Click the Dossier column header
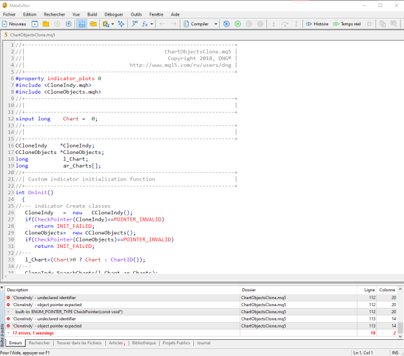Image resolution: width=404 pixels, height=356 pixels. click(x=299, y=290)
